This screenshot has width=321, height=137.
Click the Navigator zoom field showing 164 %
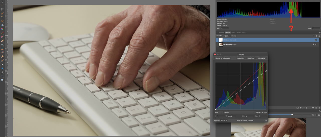pos(314,115)
